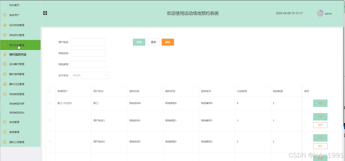Click the green 查询 search button

[139, 42]
